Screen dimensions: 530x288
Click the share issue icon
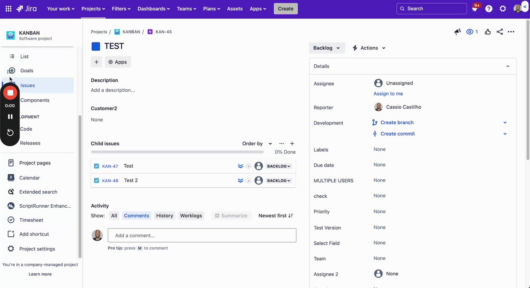point(500,32)
